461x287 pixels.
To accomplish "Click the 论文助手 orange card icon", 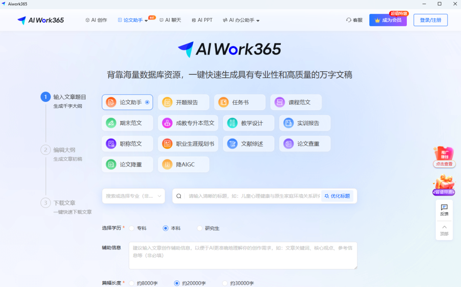I will click(111, 102).
